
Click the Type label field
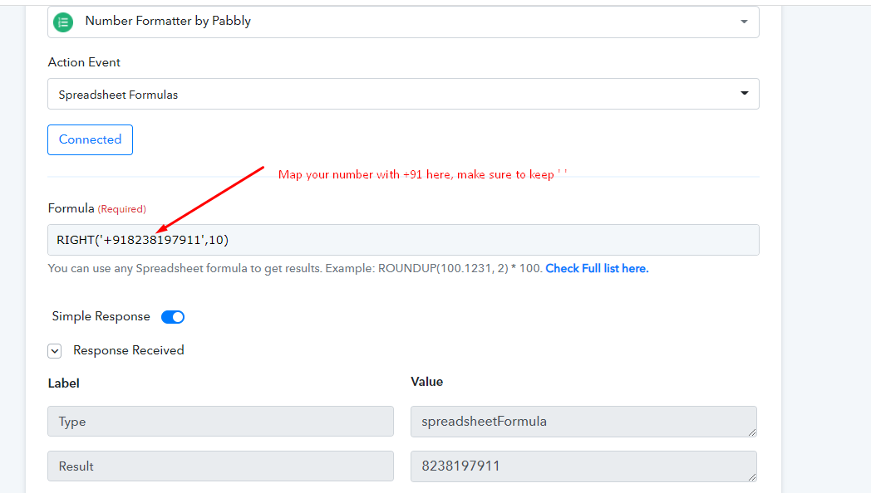(x=220, y=422)
